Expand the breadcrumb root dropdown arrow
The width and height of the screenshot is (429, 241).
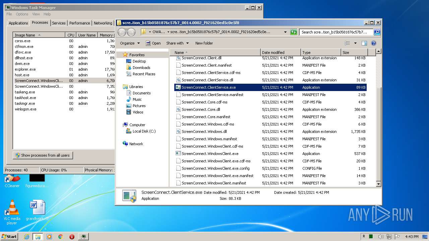pyautogui.click(x=150, y=32)
